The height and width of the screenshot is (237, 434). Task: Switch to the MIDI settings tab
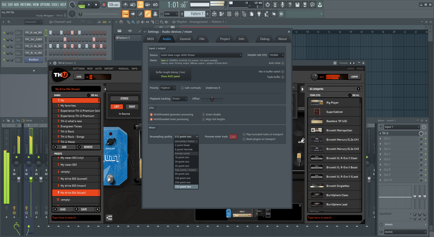point(151,39)
